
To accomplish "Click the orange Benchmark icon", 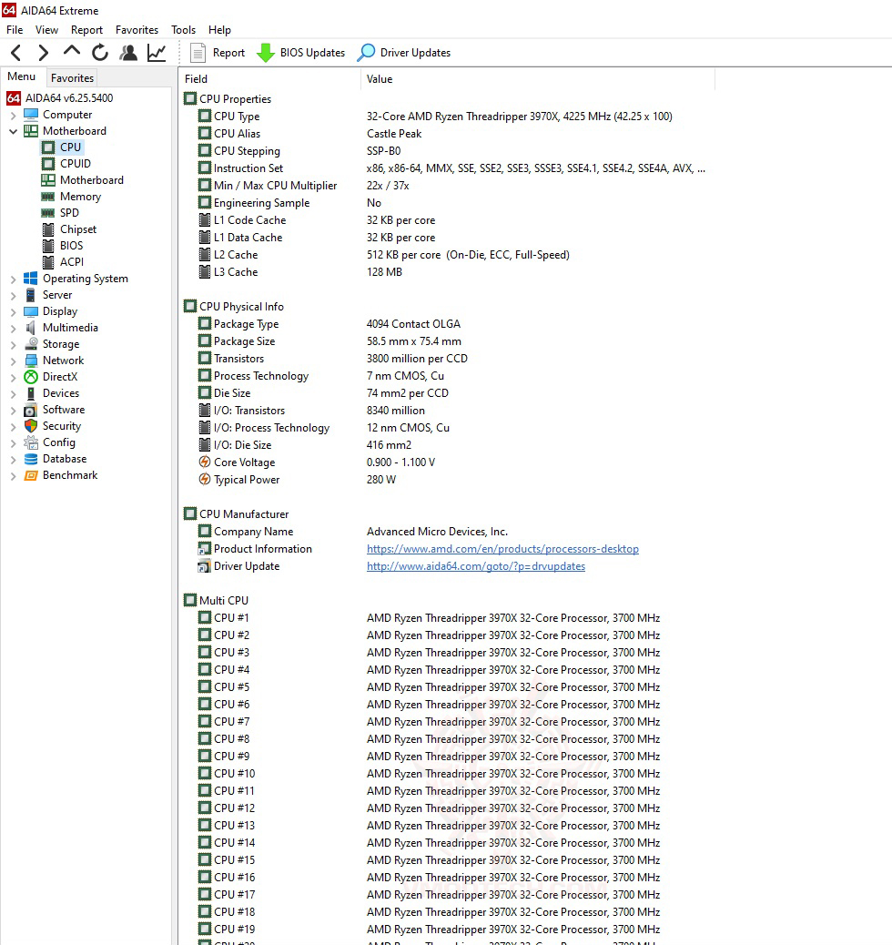I will coord(31,475).
